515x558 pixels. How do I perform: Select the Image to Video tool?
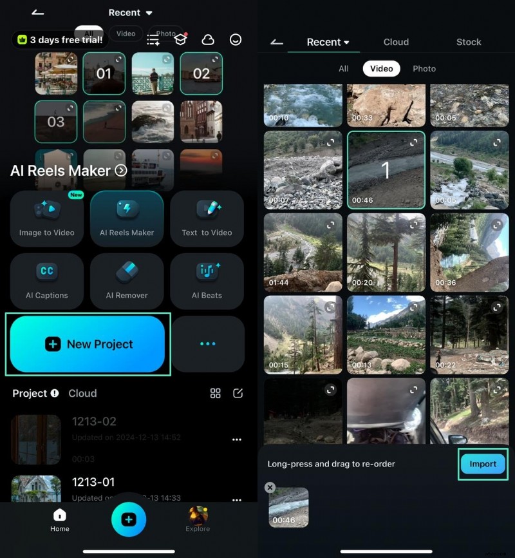pyautogui.click(x=46, y=219)
